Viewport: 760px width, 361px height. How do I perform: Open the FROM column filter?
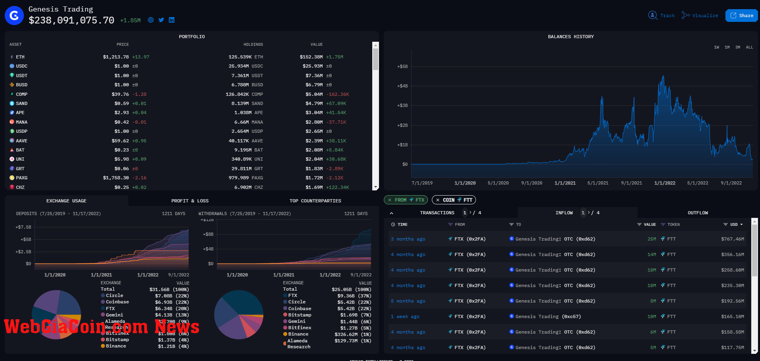click(451, 225)
